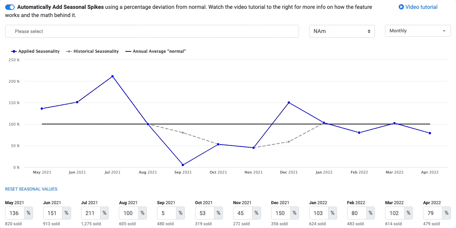The height and width of the screenshot is (228, 456).
Task: Click the % unit icon beside Sep 2021 input
Action: (180, 213)
